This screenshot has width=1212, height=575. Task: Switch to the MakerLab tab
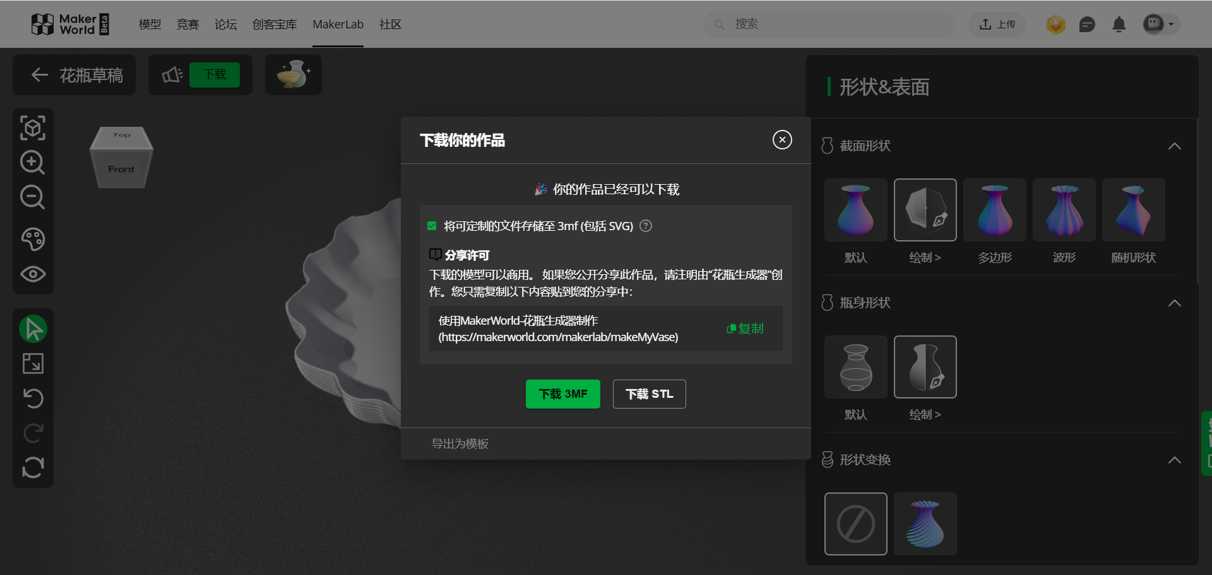(338, 24)
